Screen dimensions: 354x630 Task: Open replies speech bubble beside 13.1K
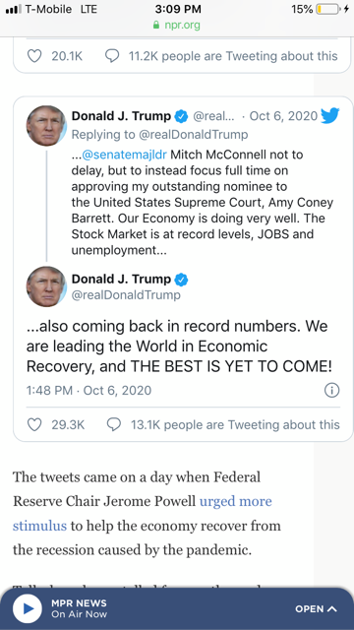tap(114, 424)
